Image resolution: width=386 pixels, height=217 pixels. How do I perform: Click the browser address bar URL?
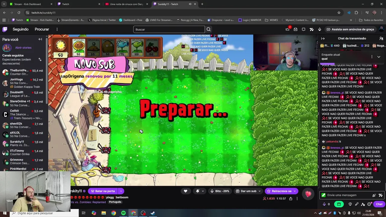click(43, 13)
